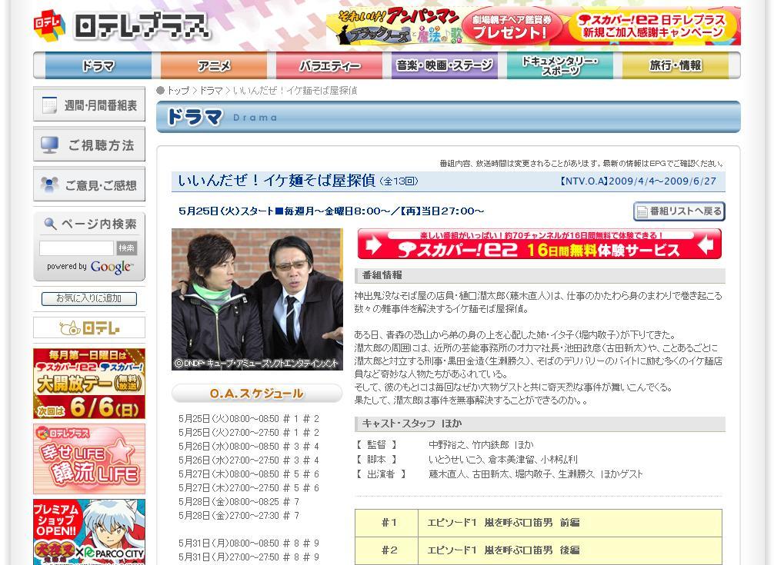774x565 pixels.
Task: Click the 監督 staff row 中野裕之、竹内鉄郎
Action: point(444,445)
